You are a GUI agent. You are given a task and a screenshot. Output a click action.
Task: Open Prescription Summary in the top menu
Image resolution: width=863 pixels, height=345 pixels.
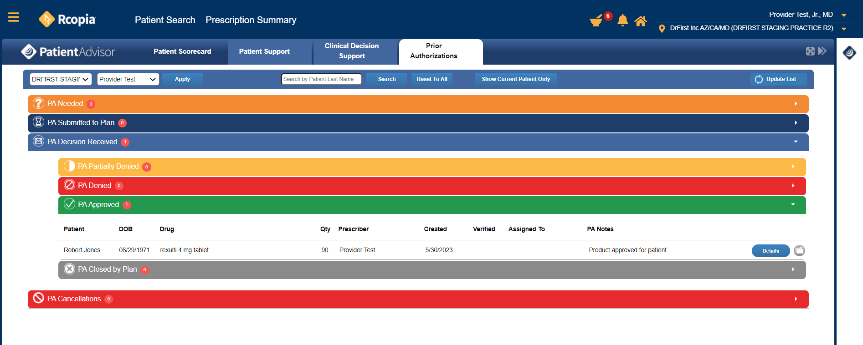251,20
